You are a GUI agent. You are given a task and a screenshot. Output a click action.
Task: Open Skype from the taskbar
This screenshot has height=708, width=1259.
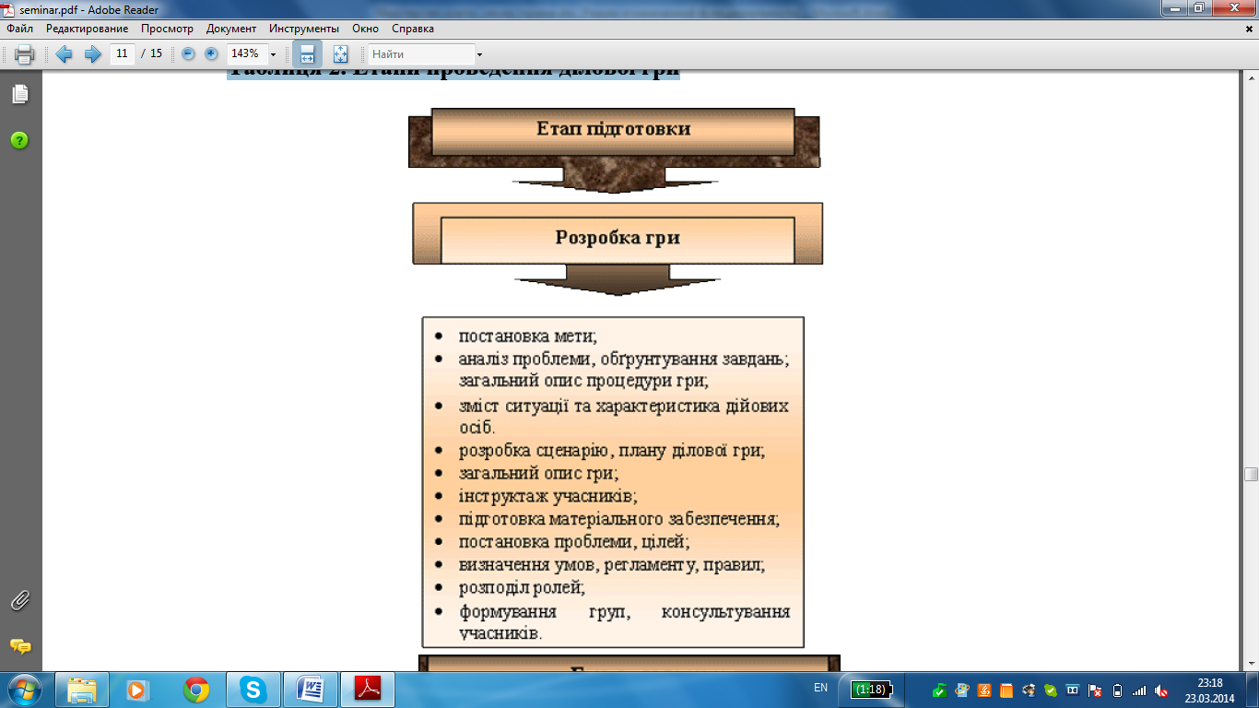coord(252,690)
